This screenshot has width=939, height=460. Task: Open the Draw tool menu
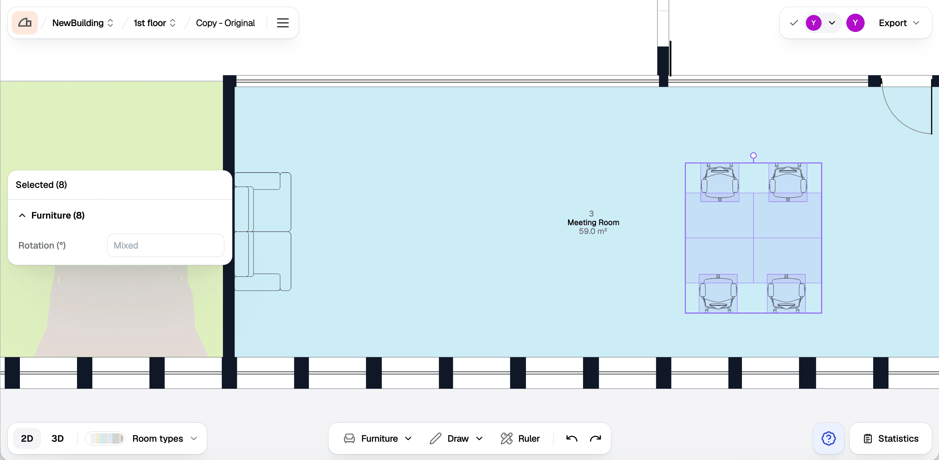[x=456, y=438]
